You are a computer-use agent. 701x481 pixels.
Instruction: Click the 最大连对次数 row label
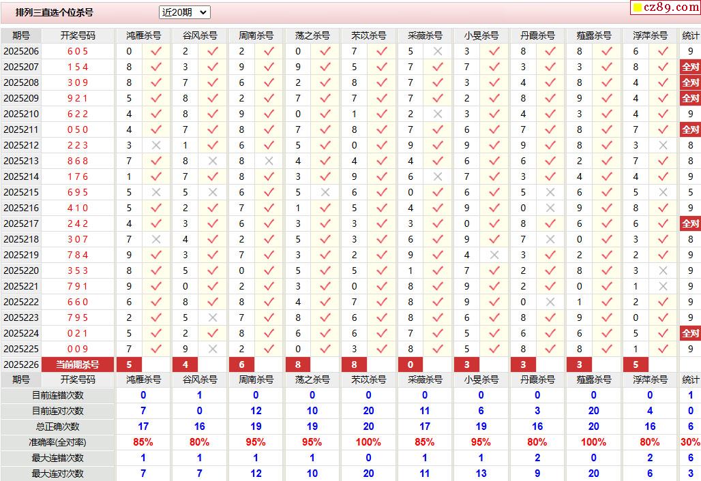tap(58, 474)
